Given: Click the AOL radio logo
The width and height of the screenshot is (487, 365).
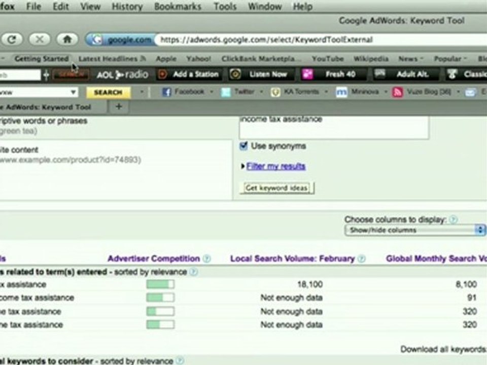Looking at the screenshot, I should pos(122,75).
